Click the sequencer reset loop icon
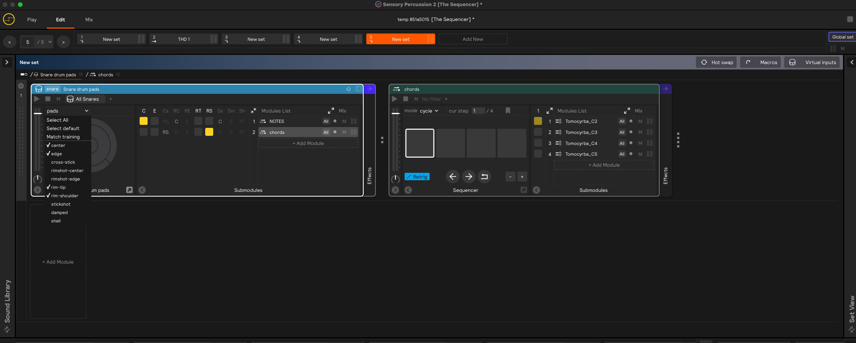856x343 pixels. pos(484,177)
